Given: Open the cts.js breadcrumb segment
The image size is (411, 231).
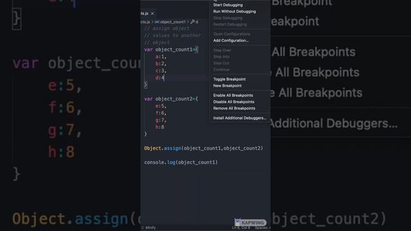Looking at the screenshot, I should pos(145,22).
